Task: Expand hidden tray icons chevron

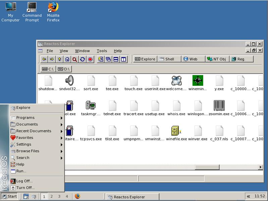Action: (x=249, y=196)
